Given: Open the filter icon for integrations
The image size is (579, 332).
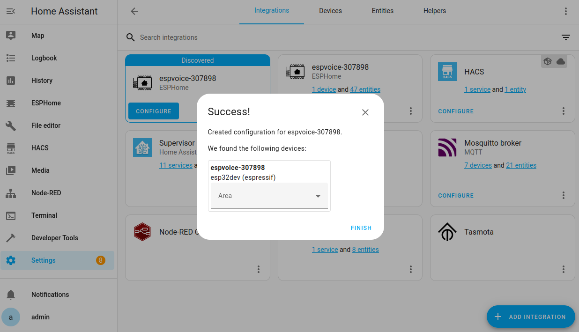Looking at the screenshot, I should click(566, 37).
